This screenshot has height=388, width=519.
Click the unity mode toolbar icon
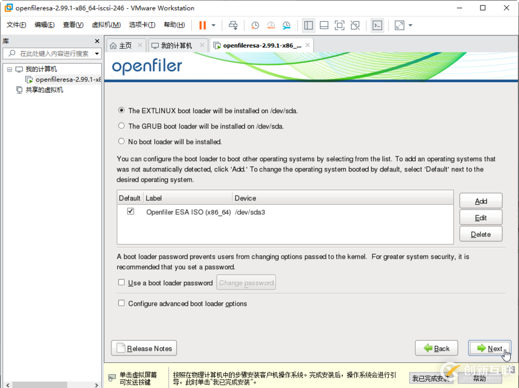click(x=355, y=25)
